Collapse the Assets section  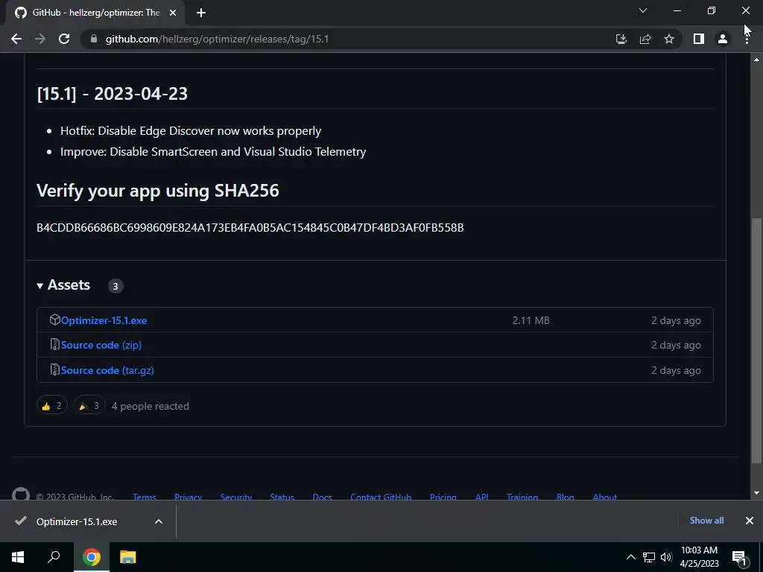click(x=64, y=285)
